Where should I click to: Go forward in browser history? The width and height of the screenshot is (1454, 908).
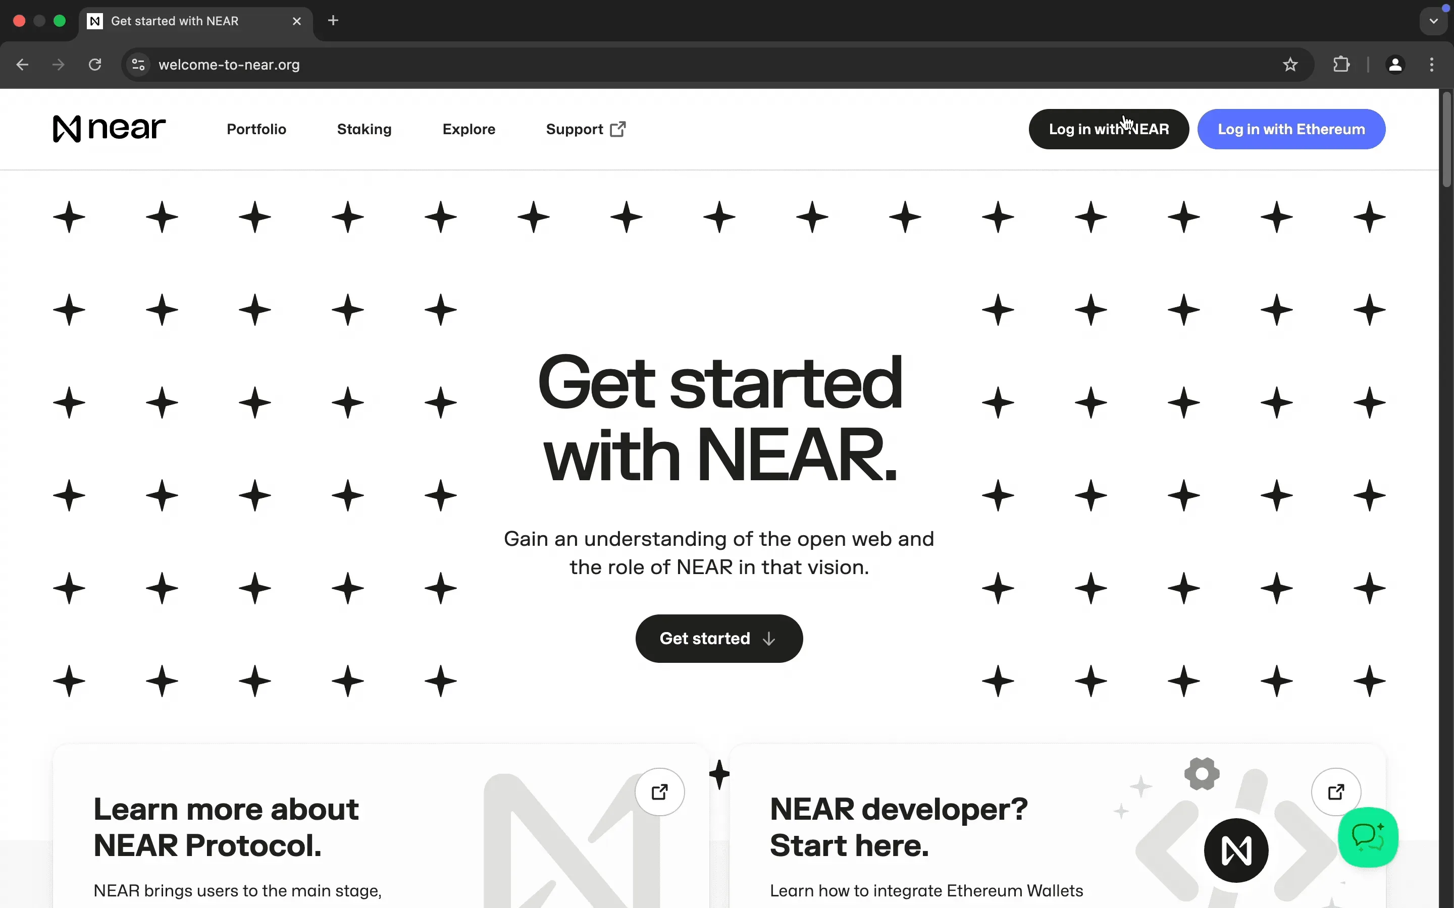tap(58, 65)
